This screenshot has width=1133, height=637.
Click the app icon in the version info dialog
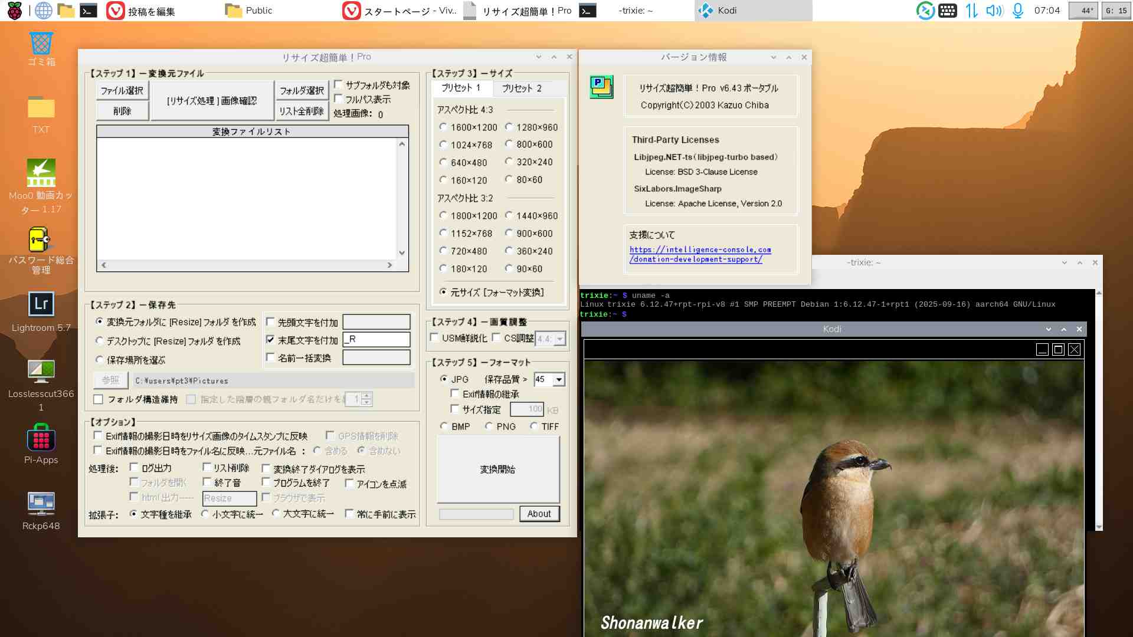[601, 87]
